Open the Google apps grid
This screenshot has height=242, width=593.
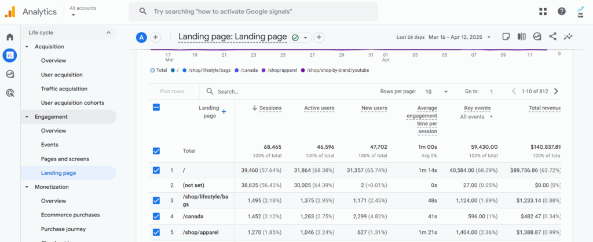(543, 12)
